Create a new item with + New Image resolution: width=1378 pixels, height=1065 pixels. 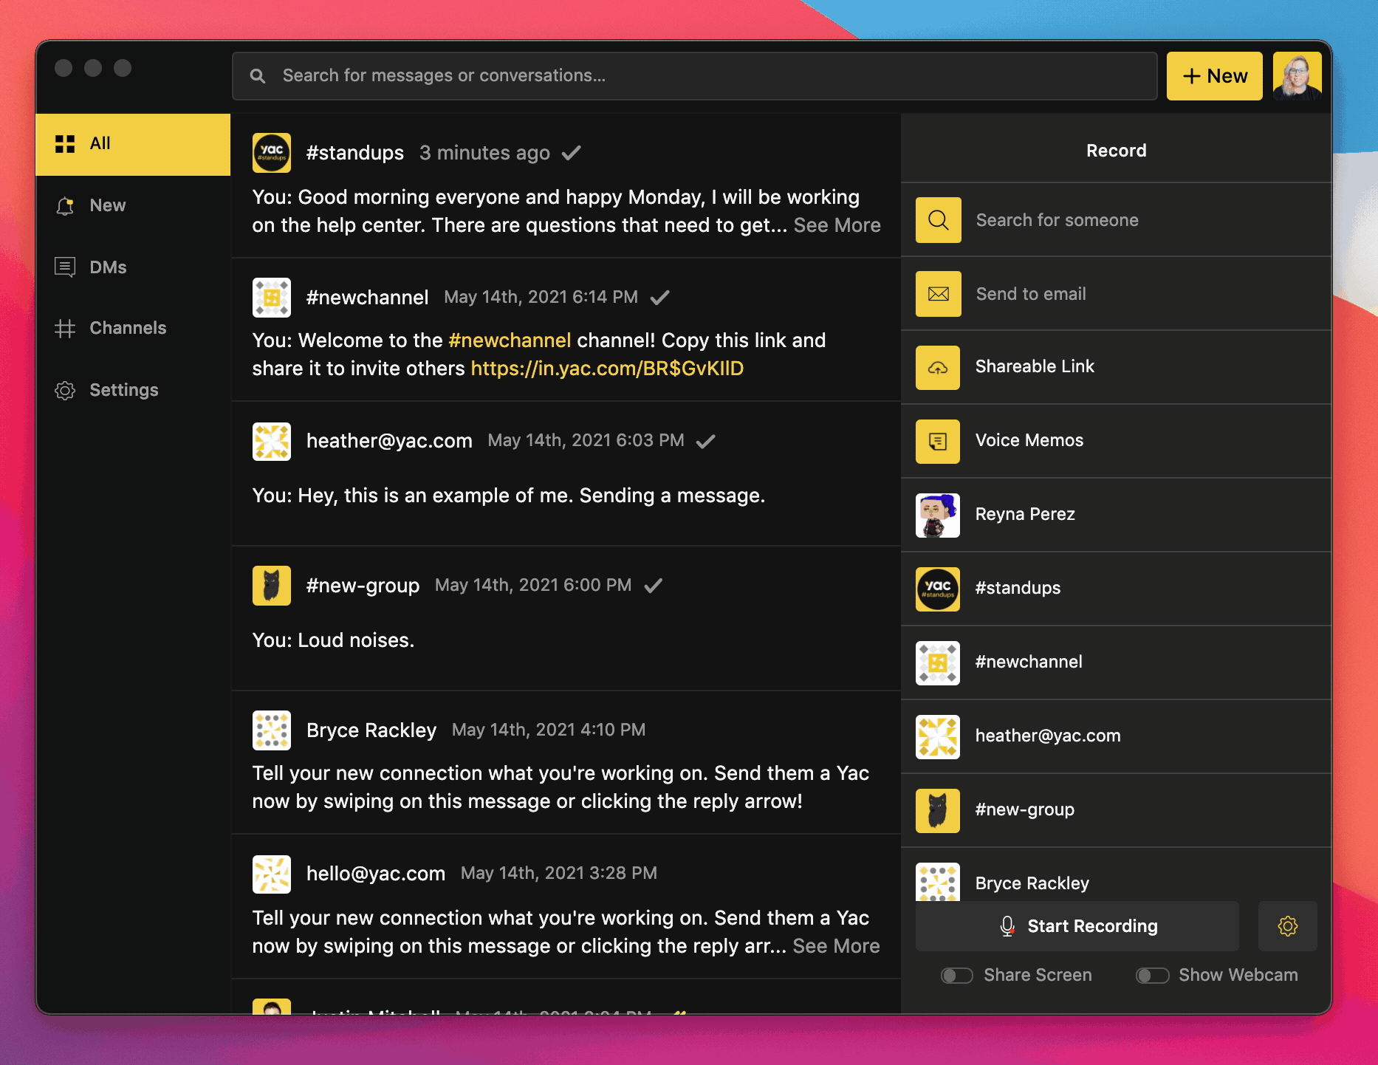point(1214,75)
